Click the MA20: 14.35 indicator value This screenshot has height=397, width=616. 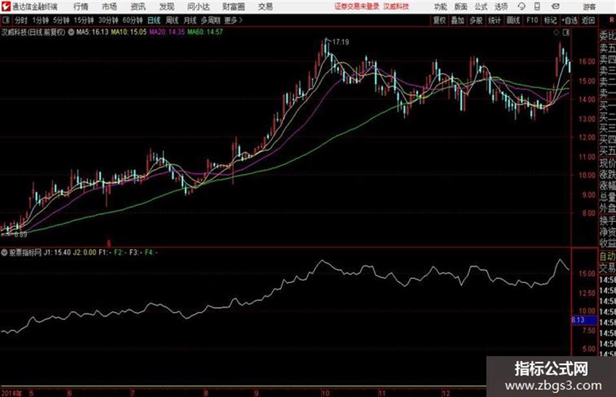[167, 32]
